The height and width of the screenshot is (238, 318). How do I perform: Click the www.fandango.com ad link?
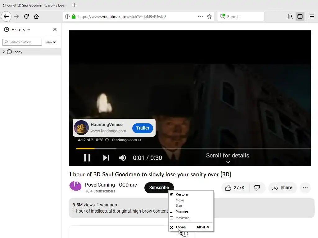point(108,131)
